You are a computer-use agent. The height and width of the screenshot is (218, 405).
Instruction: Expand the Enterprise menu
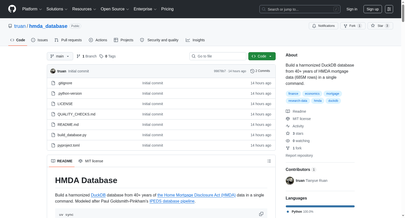coord(145,9)
